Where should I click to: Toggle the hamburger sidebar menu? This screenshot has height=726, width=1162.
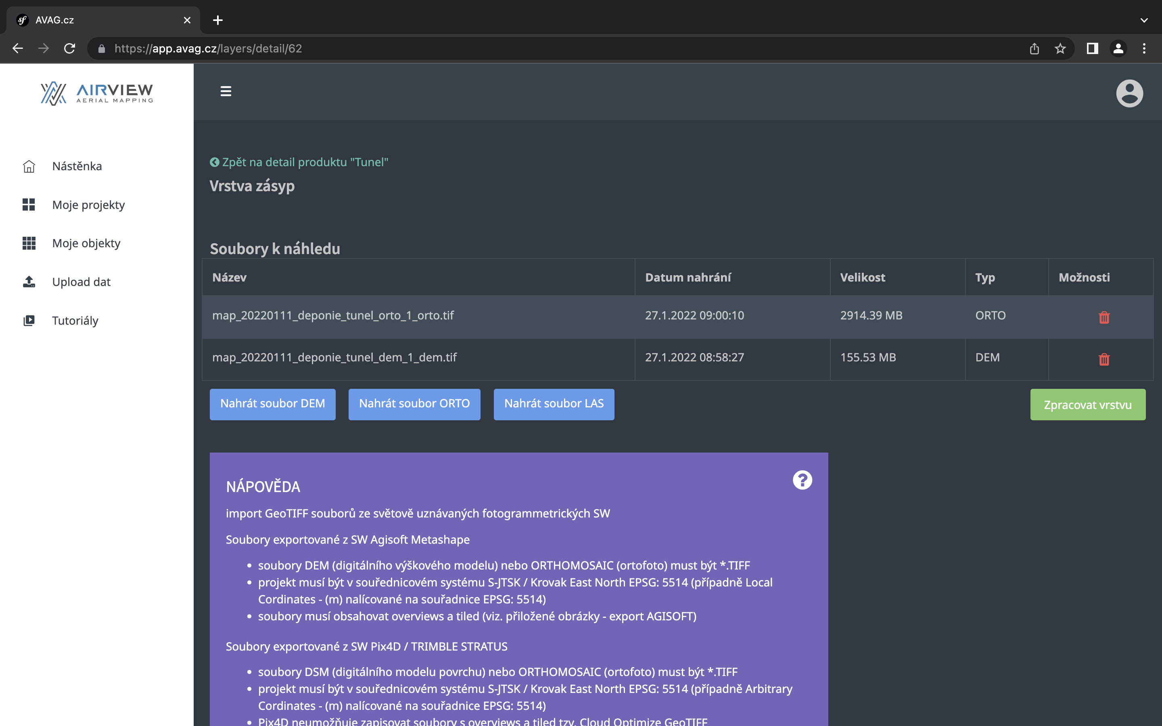[226, 91]
